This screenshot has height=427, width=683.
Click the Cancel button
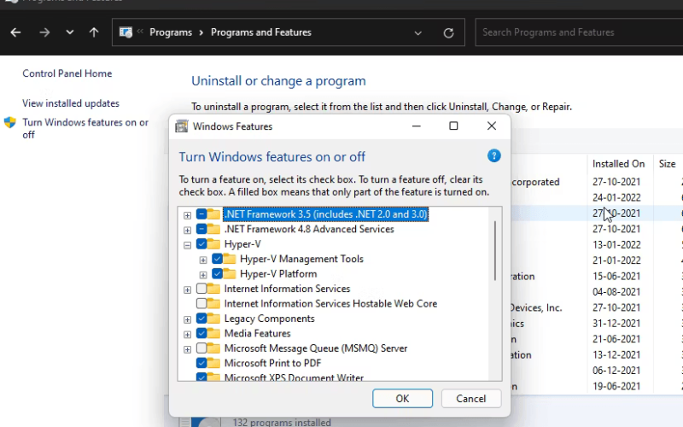pyautogui.click(x=471, y=399)
